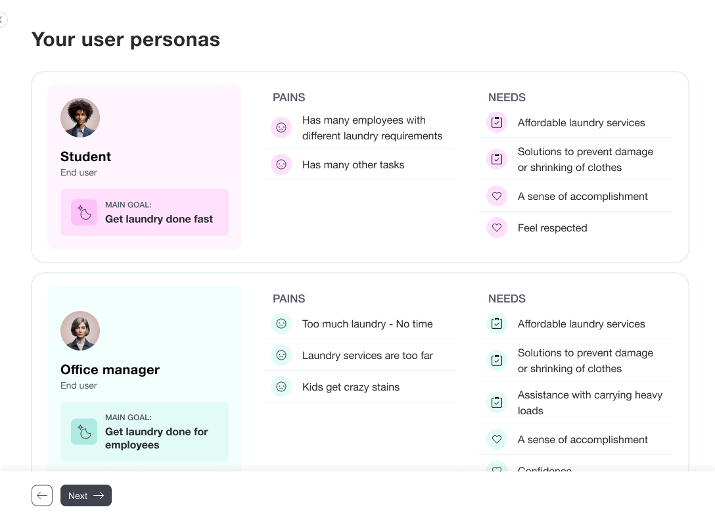This screenshot has width=715, height=528.
Task: Click heart icon beside 'Feel respected'
Action: 497,228
